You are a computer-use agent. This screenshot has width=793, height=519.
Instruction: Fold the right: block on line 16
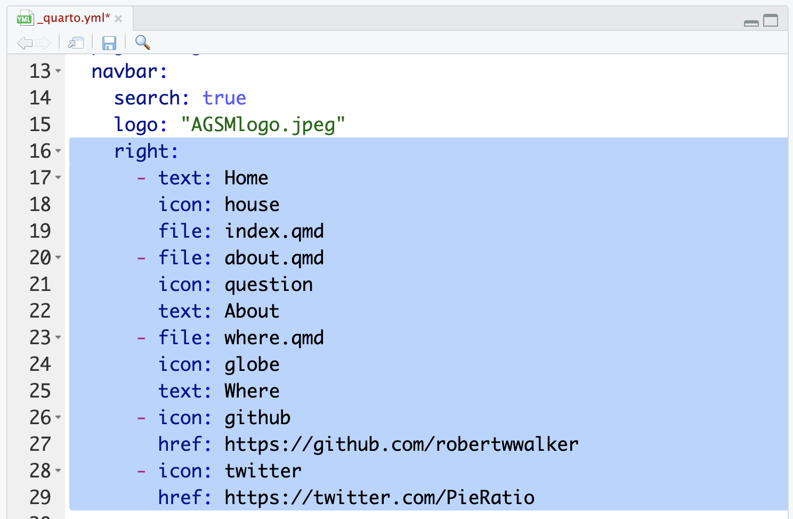[x=58, y=151]
